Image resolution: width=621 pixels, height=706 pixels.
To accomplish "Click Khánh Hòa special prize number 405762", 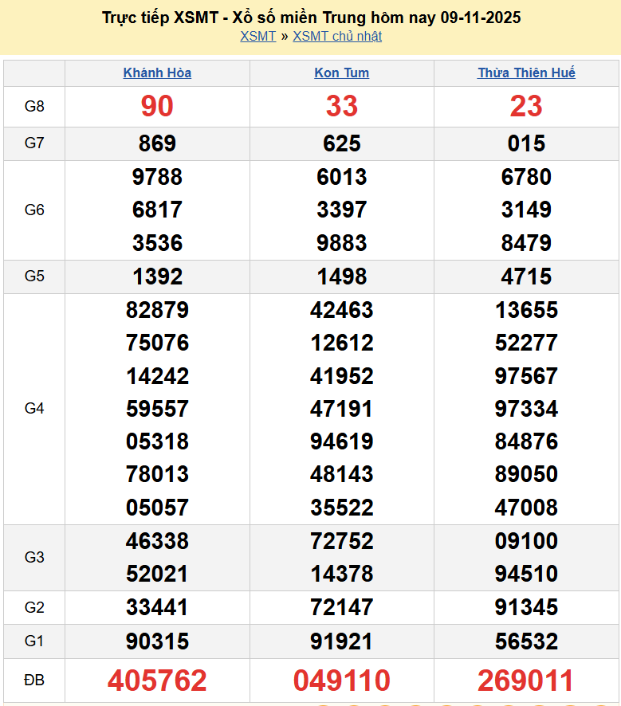I will (157, 681).
